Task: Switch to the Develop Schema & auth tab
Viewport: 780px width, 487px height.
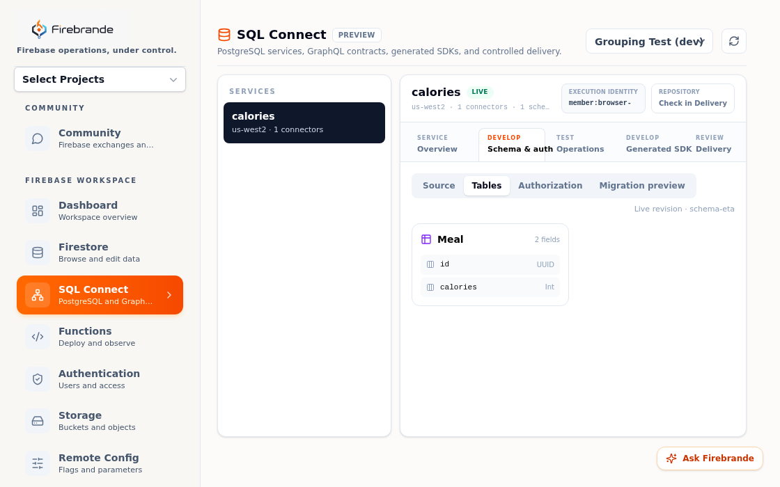Action: pyautogui.click(x=512, y=143)
